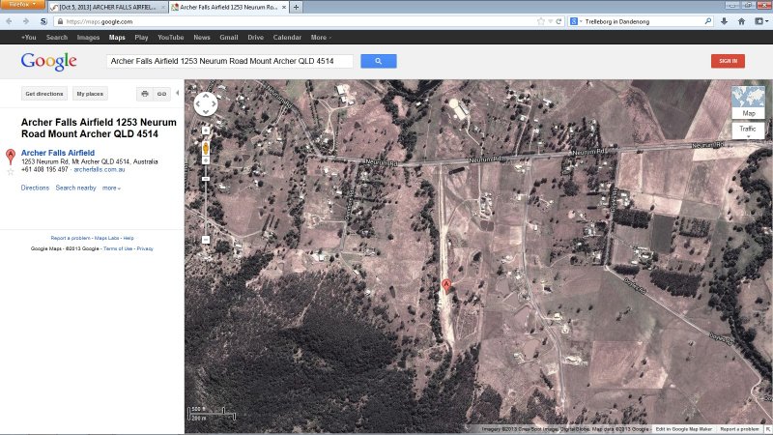Open the Traffic layer dropdown
The height and width of the screenshot is (435, 773).
tap(748, 130)
